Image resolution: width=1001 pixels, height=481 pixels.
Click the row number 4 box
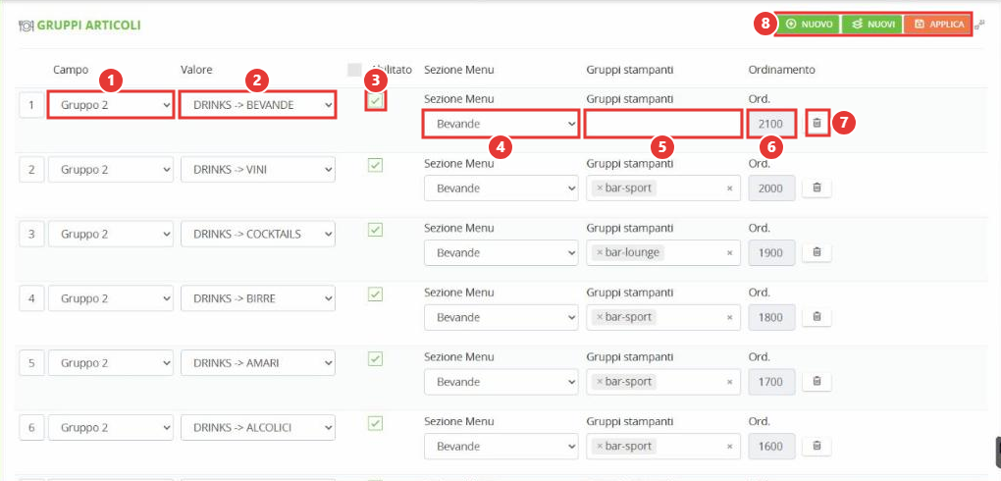pos(31,299)
